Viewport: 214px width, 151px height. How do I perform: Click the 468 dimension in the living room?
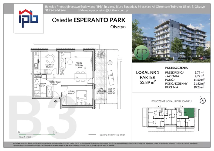point(76,57)
